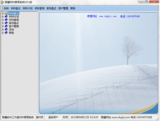Close the 聪慧材料管理系统 window
This screenshot has width=160, height=121.
(154, 2)
